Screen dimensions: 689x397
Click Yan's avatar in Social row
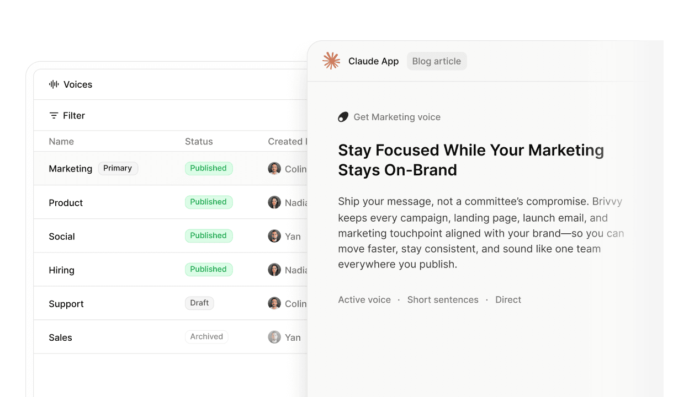click(x=274, y=236)
